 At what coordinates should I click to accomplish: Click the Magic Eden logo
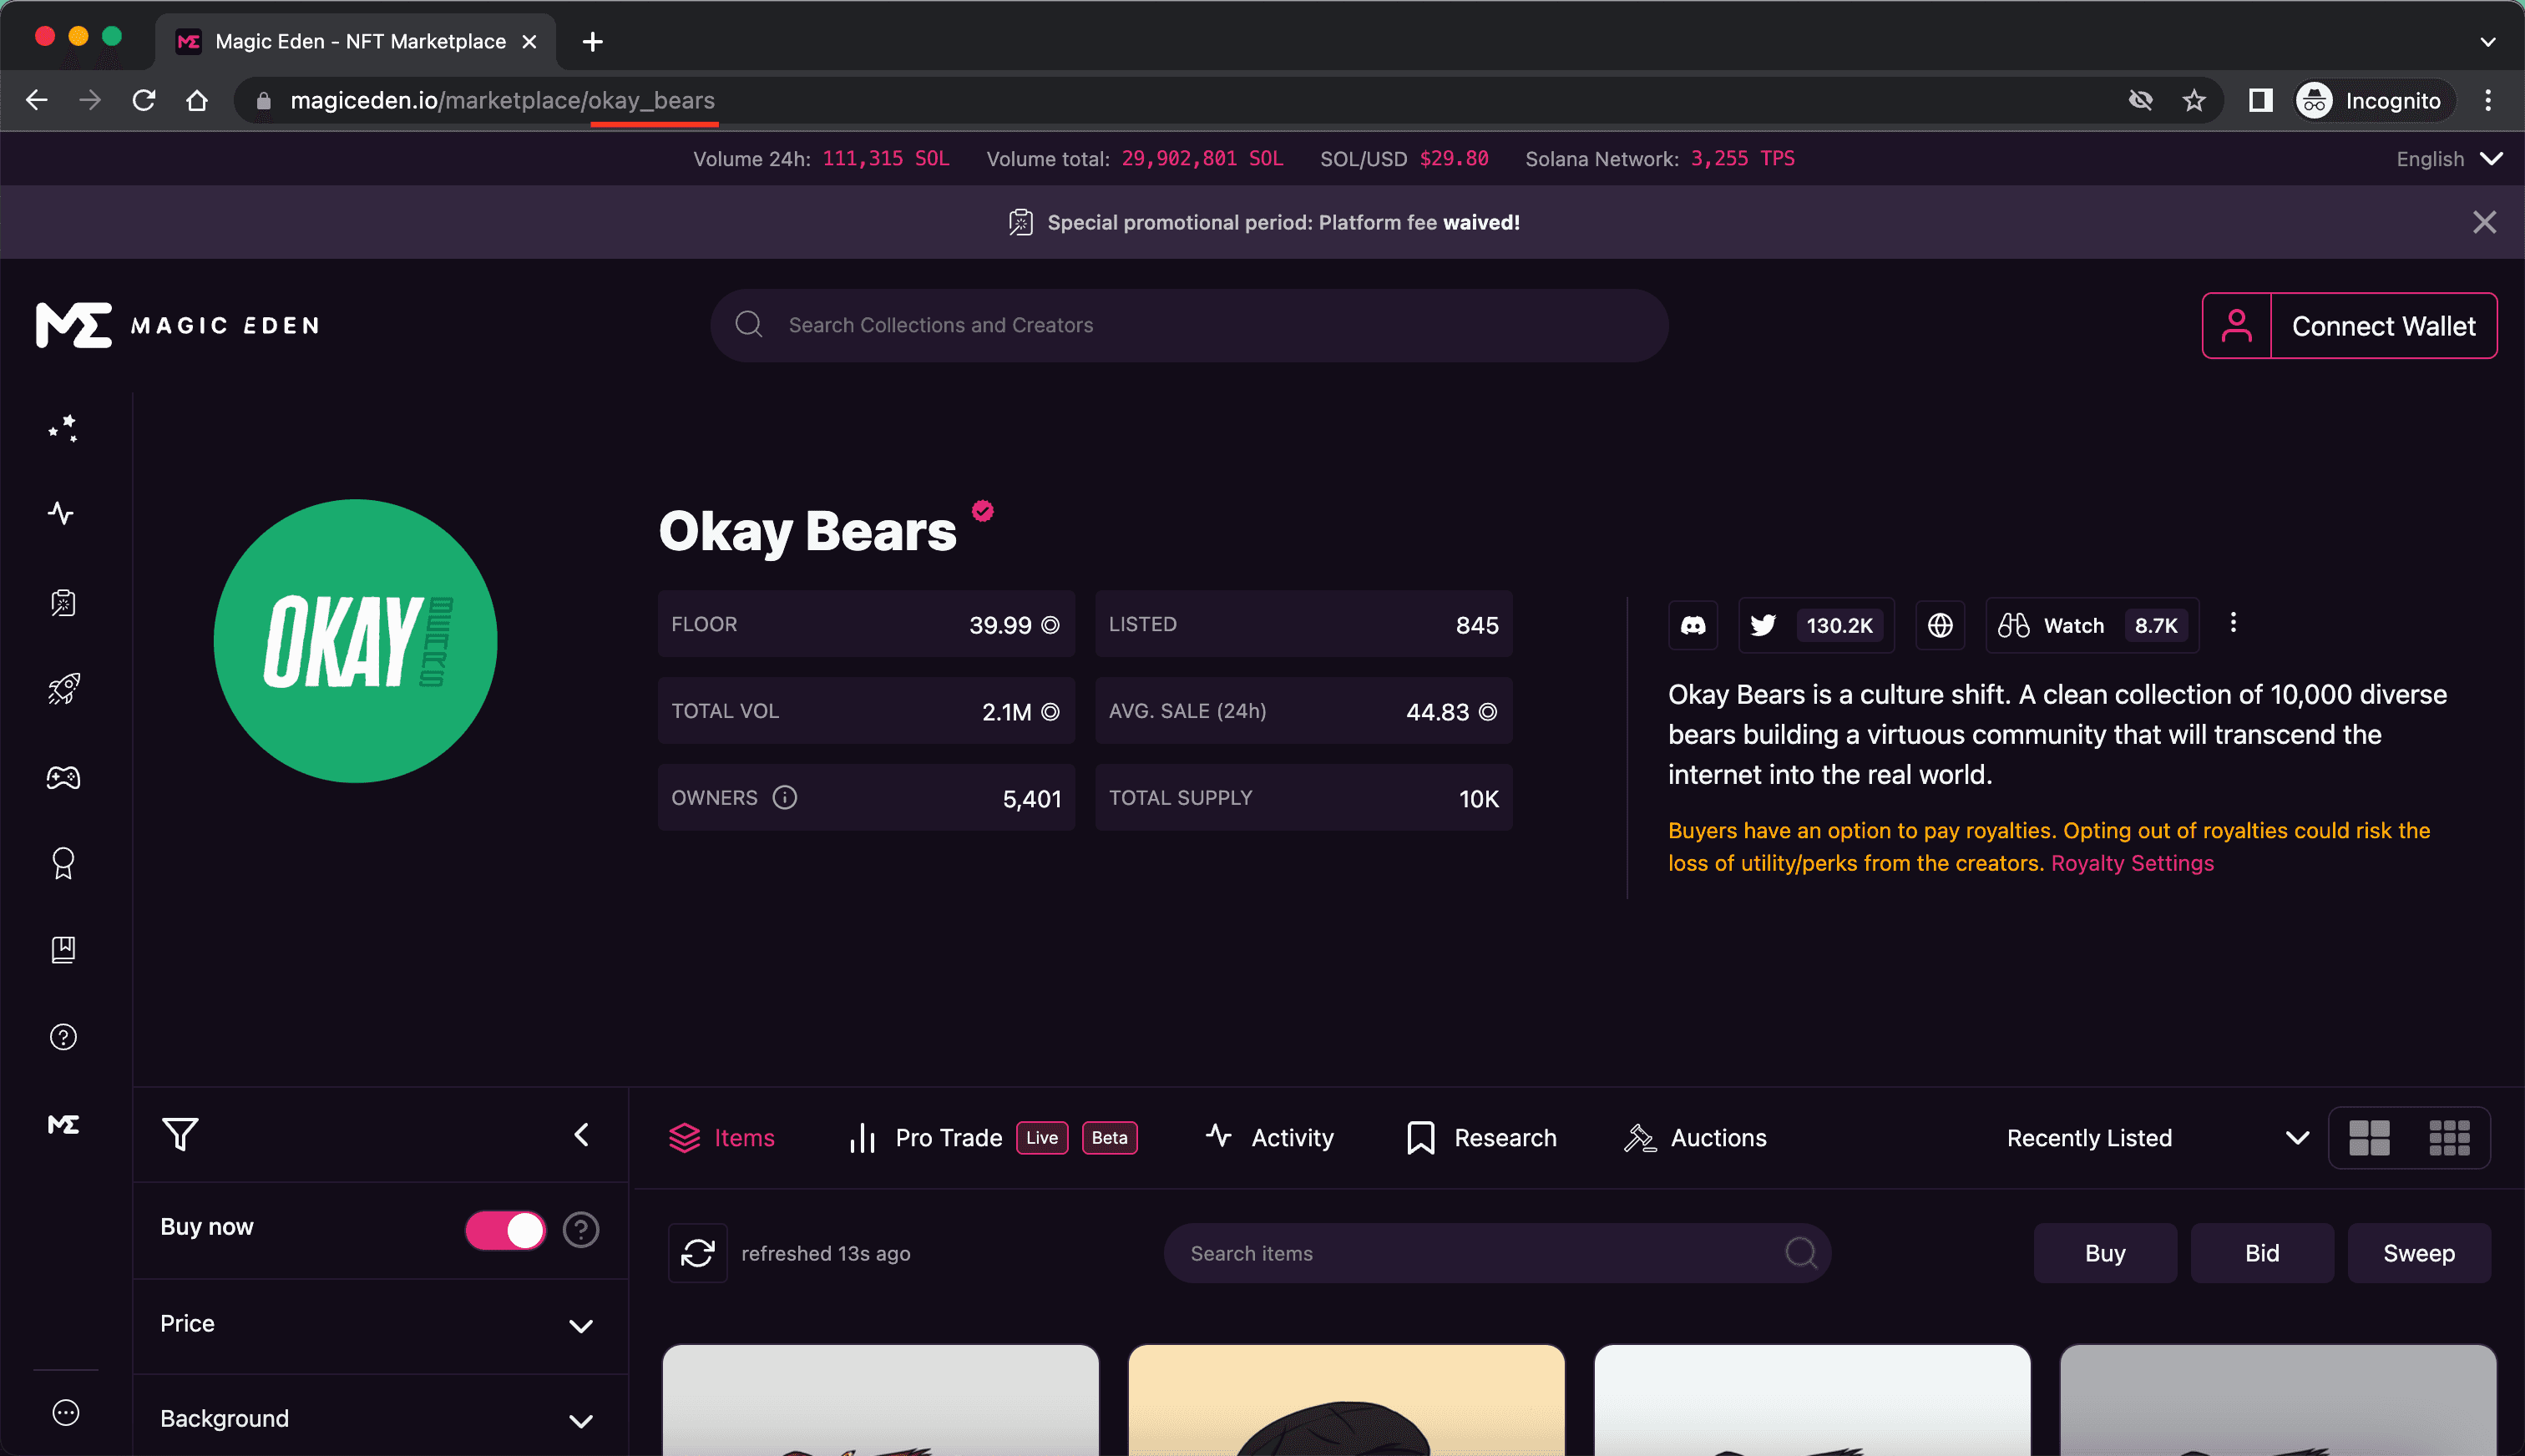tap(177, 325)
